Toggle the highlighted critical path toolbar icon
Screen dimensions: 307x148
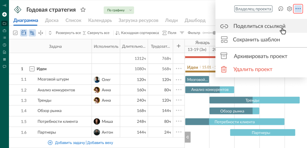pos(24,33)
